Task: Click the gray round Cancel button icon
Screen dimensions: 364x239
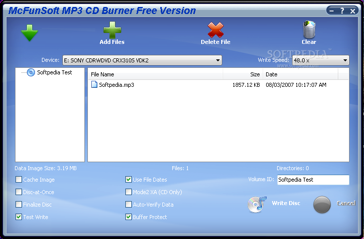Action: pyautogui.click(x=322, y=205)
